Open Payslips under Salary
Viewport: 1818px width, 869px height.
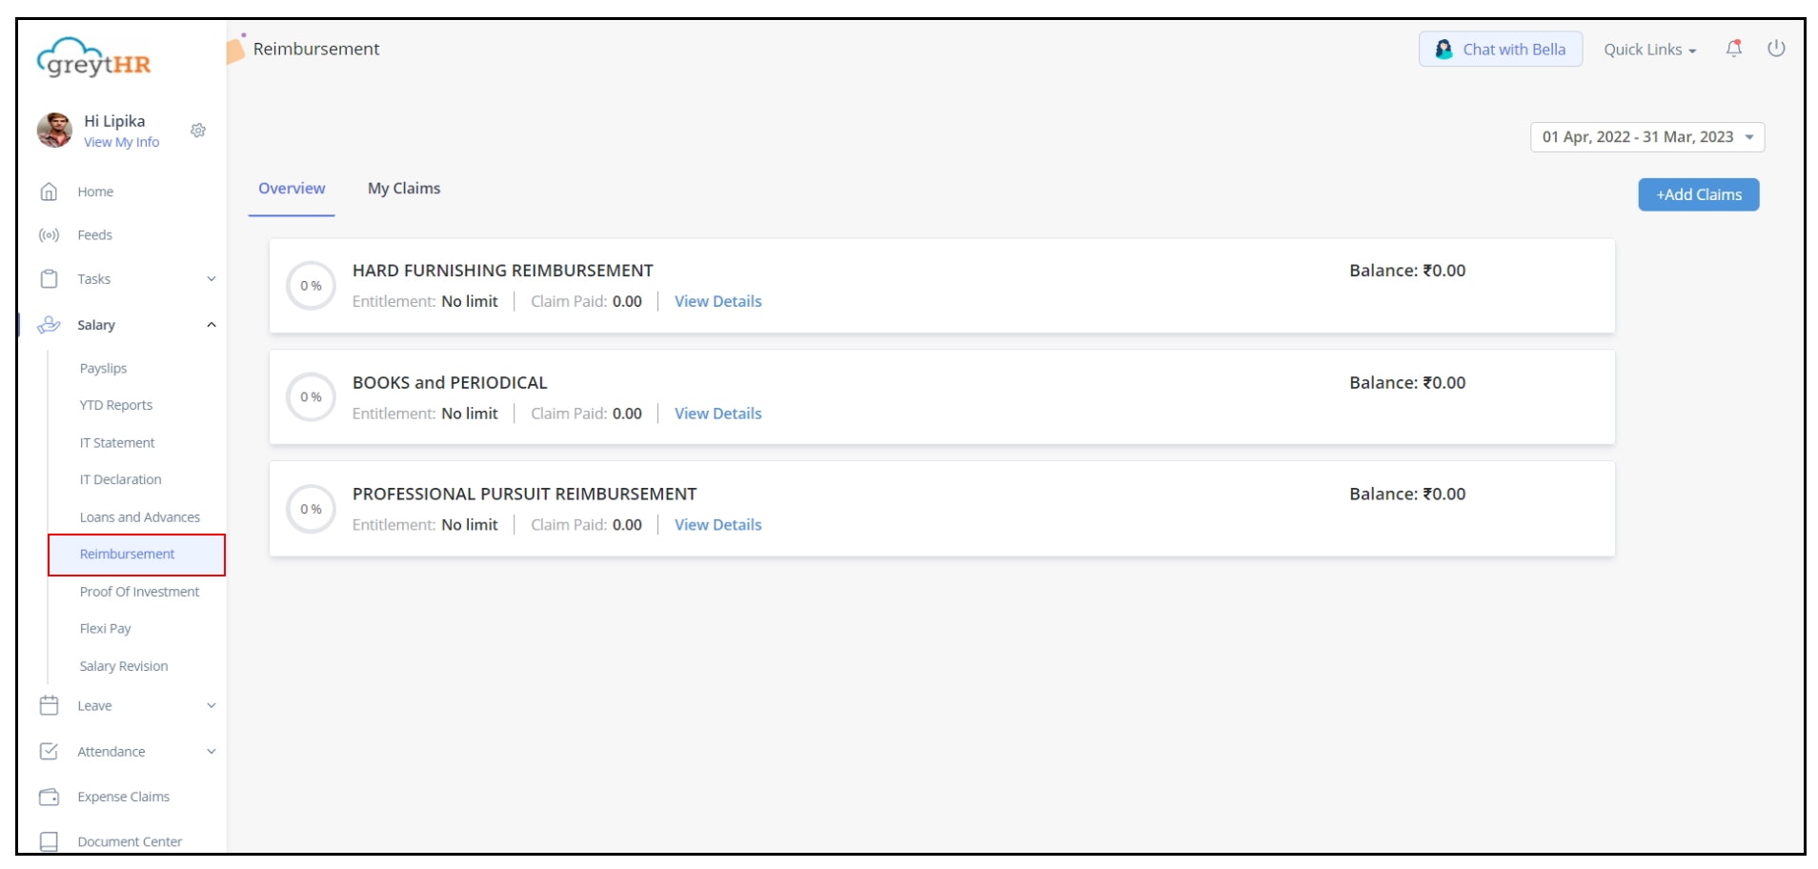point(103,369)
